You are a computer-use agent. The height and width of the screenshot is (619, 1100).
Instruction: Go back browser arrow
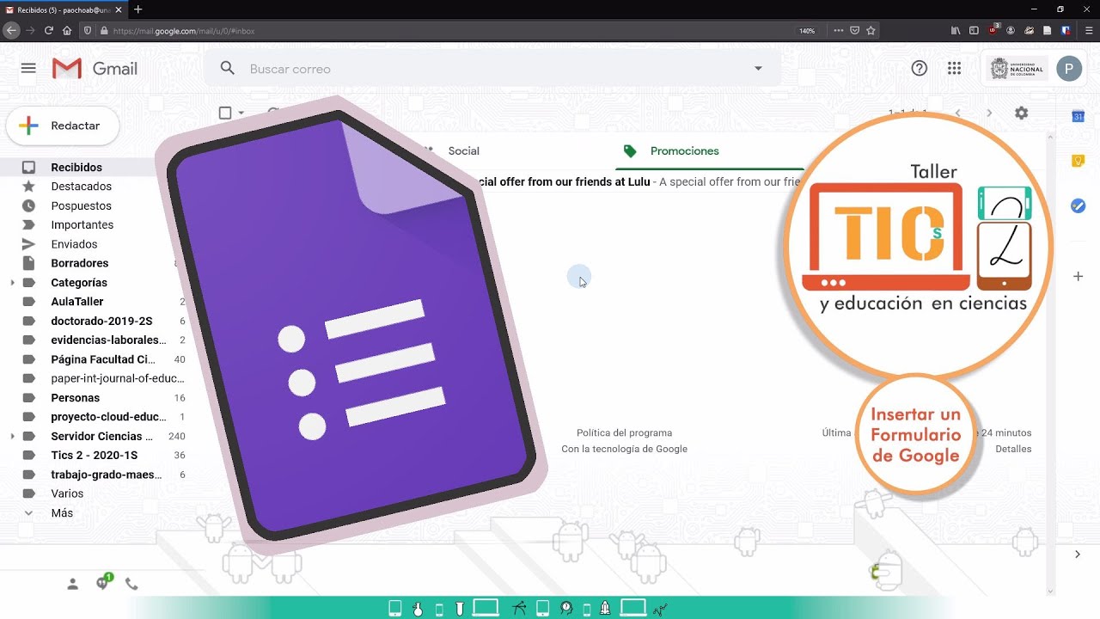click(x=11, y=30)
